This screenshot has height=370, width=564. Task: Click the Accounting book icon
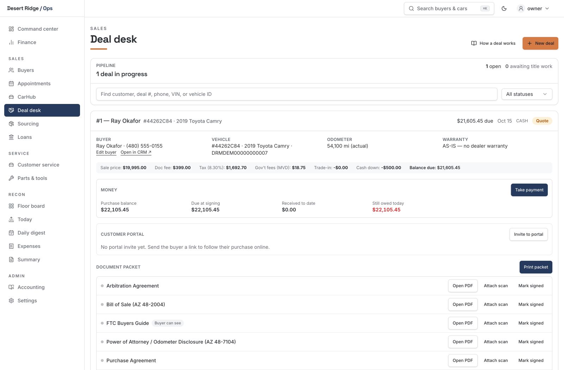(11, 287)
